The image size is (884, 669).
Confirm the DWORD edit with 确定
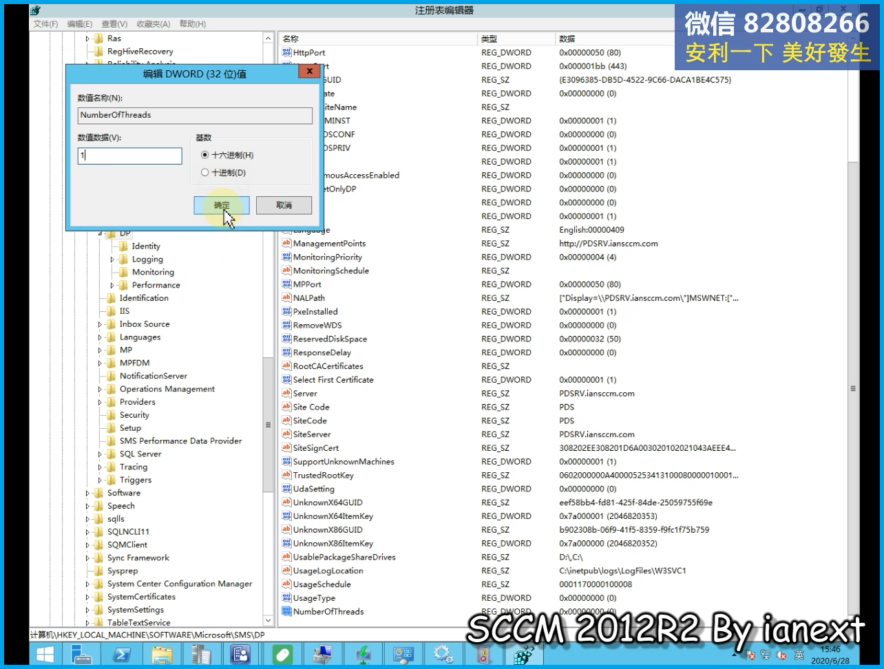point(222,205)
